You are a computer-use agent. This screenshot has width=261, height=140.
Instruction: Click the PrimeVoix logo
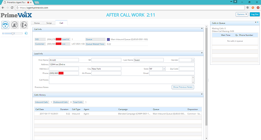click(16, 15)
